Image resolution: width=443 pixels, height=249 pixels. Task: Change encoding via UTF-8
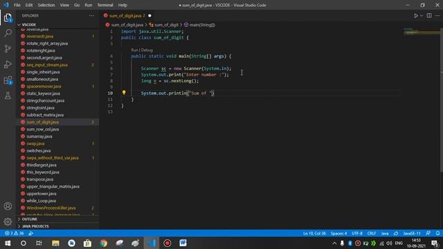(x=357, y=233)
